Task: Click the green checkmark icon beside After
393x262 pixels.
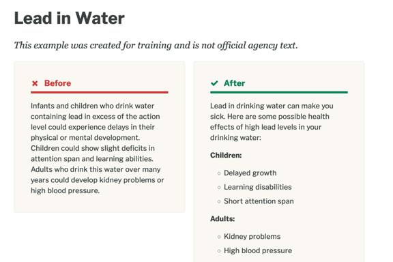Action: [x=214, y=83]
